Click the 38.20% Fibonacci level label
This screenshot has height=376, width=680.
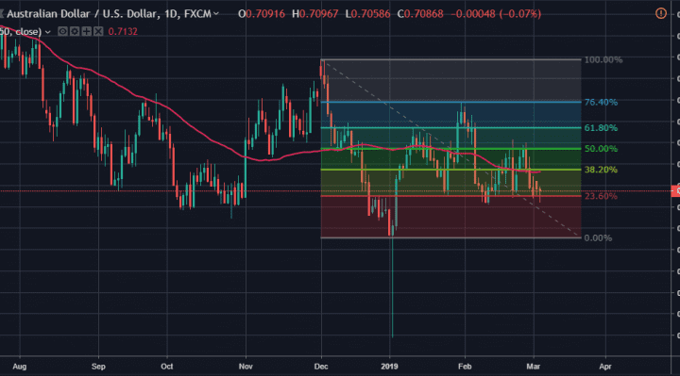pyautogui.click(x=601, y=170)
